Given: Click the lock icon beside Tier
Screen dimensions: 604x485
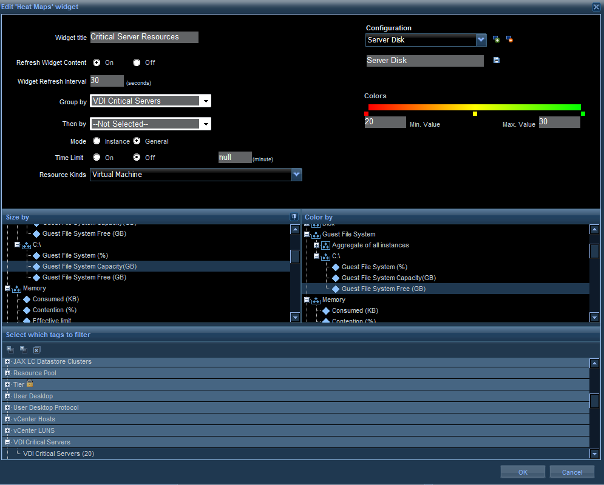Looking at the screenshot, I should point(30,384).
